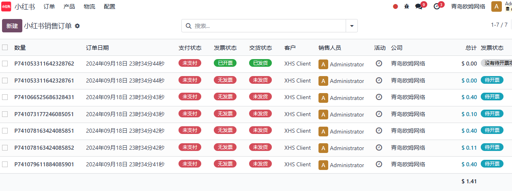Viewport: 512px width, 191px height.
Task: Open activity clock for order P741078163424085851
Action: point(379,131)
